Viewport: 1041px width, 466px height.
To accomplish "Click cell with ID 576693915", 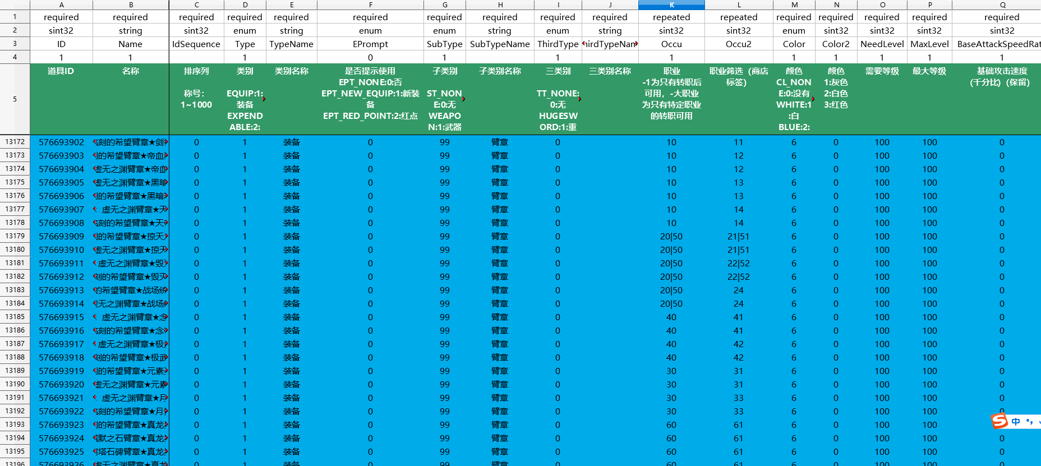I will pos(61,317).
